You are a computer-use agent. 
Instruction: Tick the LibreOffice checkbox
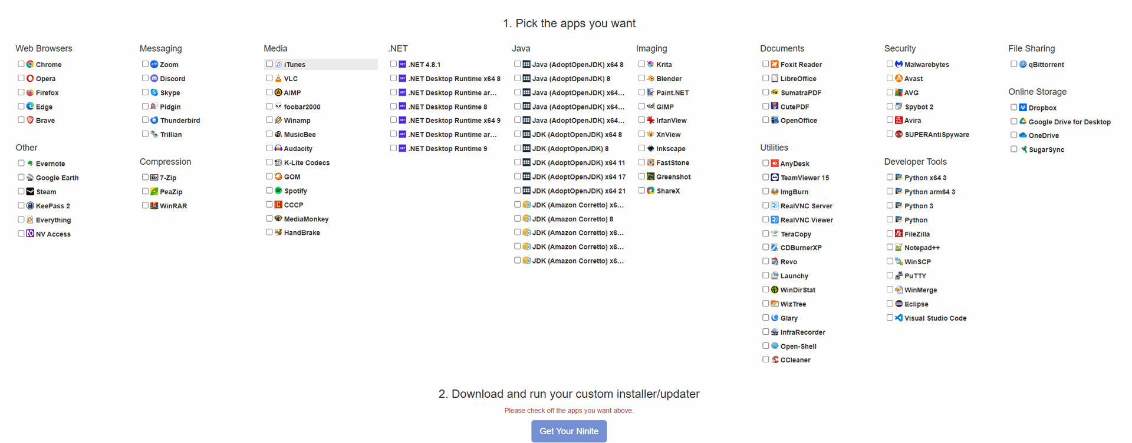tap(766, 78)
